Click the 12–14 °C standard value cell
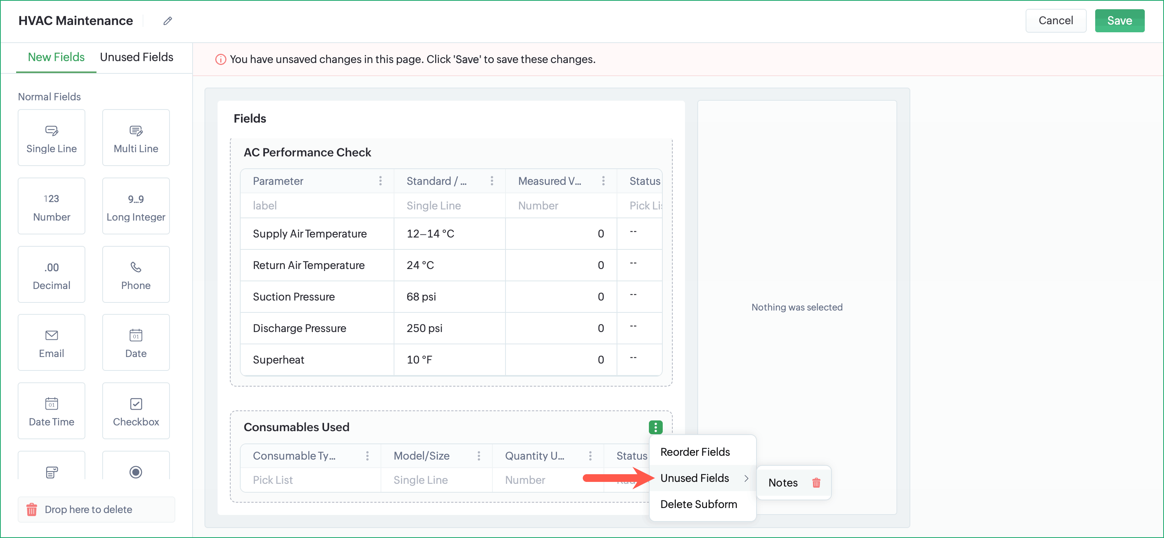This screenshot has width=1164, height=538. [x=450, y=234]
